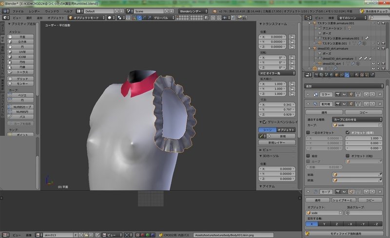Click 適用 button in 配列複 modifier

click(x=324, y=112)
